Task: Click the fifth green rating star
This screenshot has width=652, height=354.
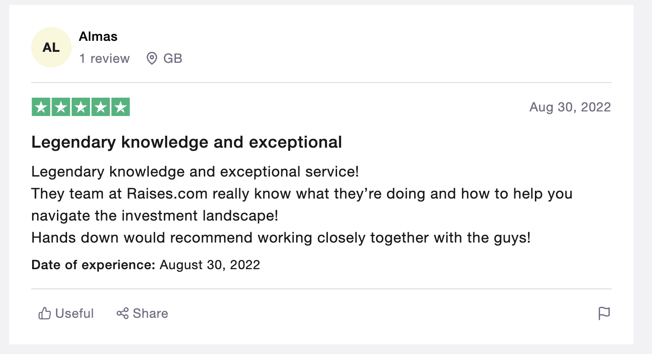Action: (x=121, y=107)
